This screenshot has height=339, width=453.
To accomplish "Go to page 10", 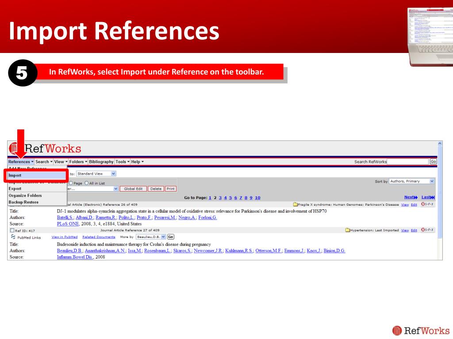I will pyautogui.click(x=257, y=198).
